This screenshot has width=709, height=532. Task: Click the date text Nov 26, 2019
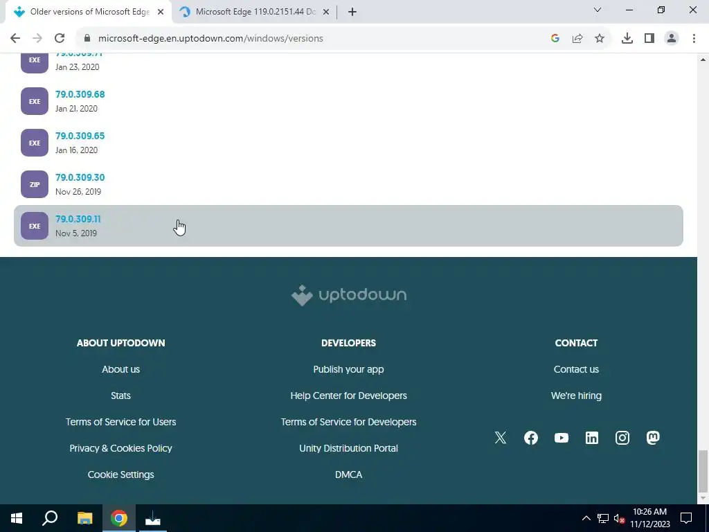pos(78,192)
